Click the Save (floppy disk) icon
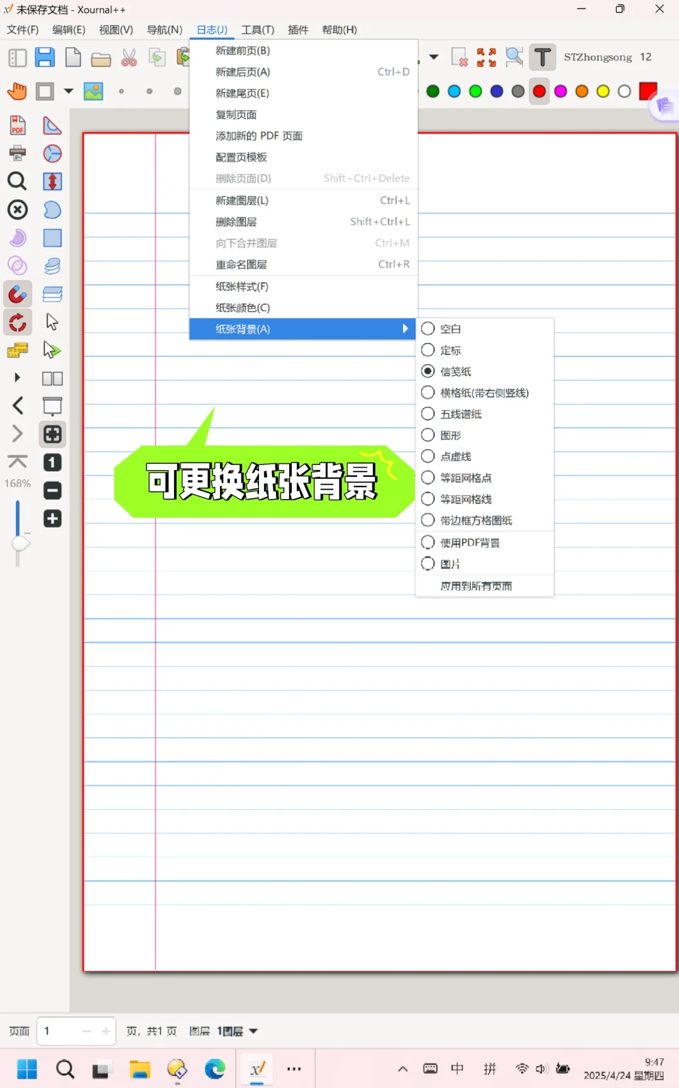 (45, 57)
